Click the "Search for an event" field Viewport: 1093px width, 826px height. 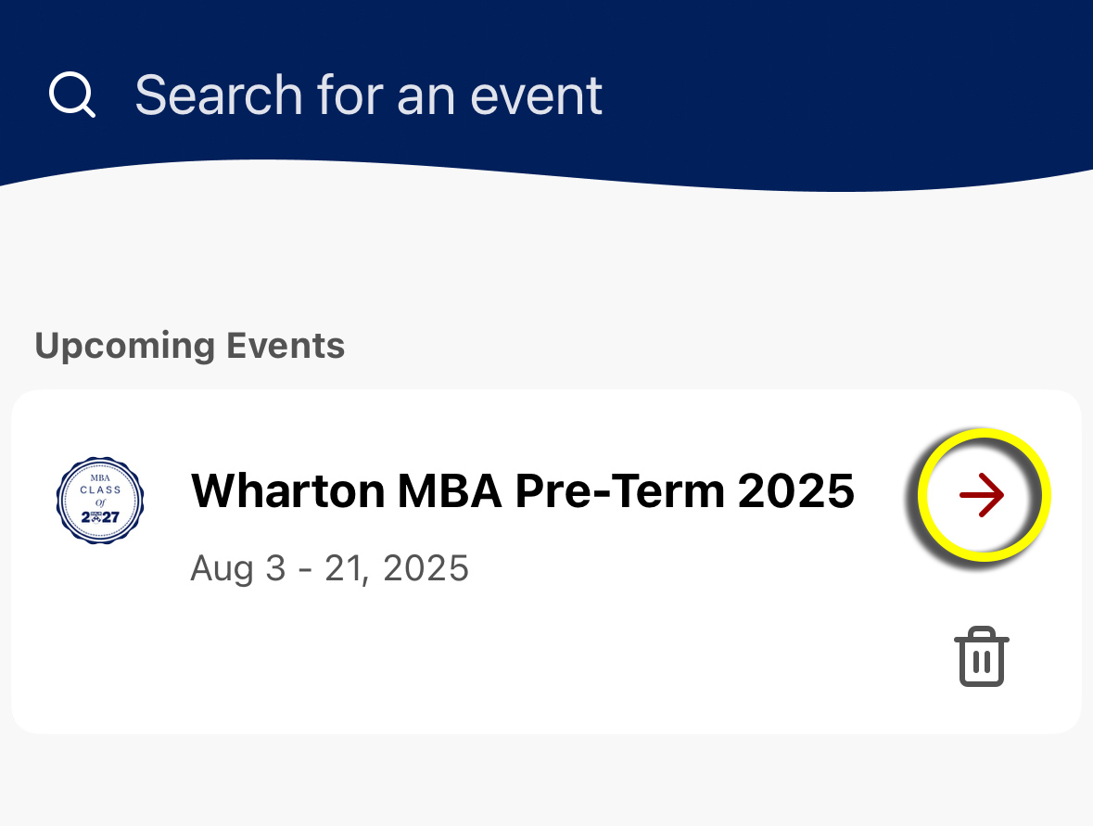pyautogui.click(x=368, y=95)
